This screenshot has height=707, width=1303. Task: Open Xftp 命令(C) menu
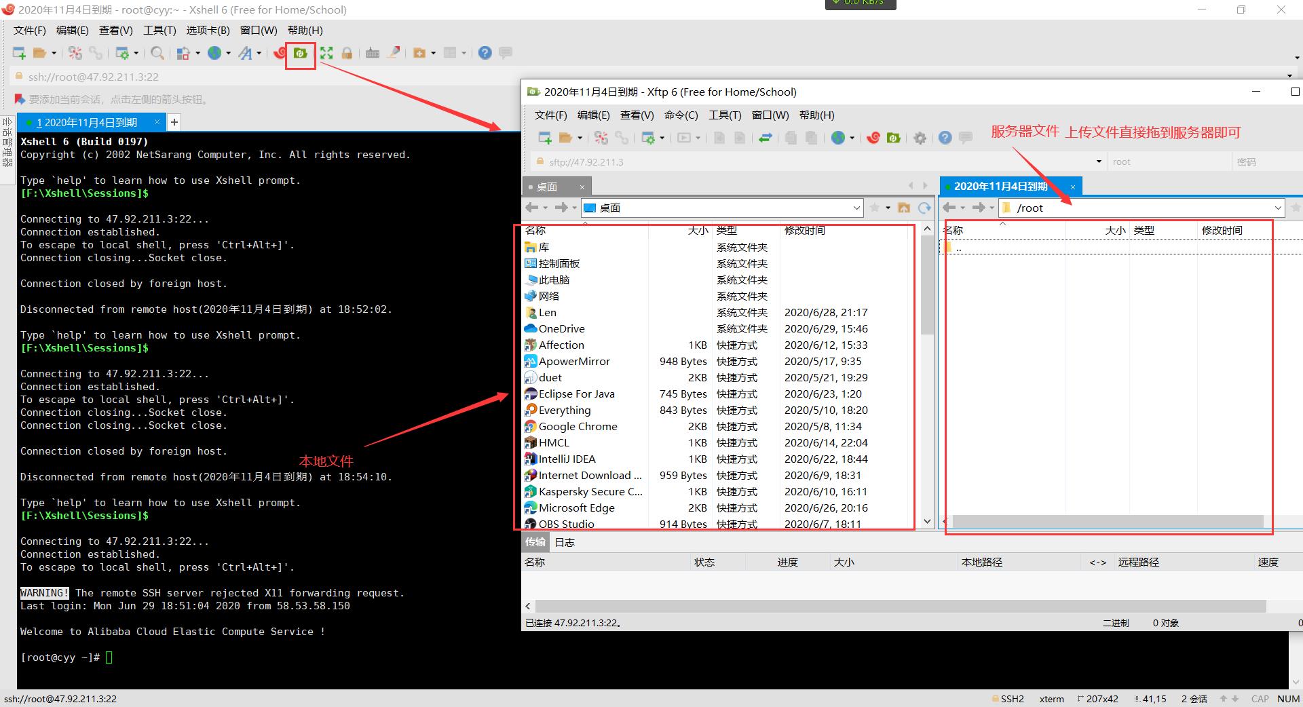(x=681, y=115)
